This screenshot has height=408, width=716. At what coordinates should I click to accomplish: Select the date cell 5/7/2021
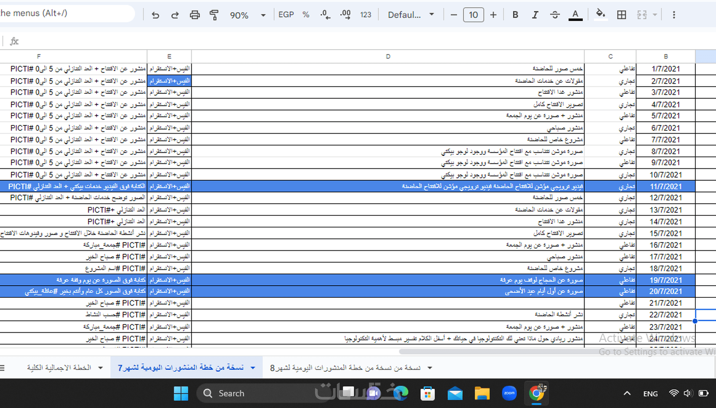pyautogui.click(x=666, y=116)
